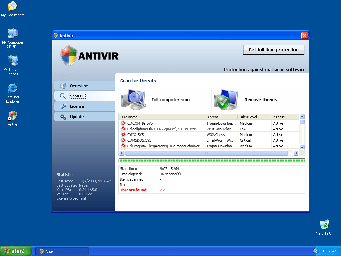This screenshot has height=256, width=341.
Task: Click the red X icon beside C:\CONFIG.SYS
Action: tap(123, 123)
